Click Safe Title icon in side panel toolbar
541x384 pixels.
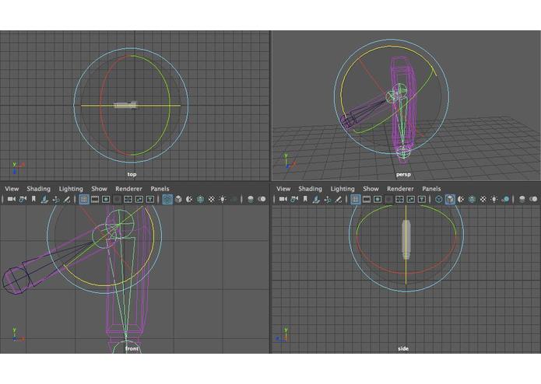422,199
